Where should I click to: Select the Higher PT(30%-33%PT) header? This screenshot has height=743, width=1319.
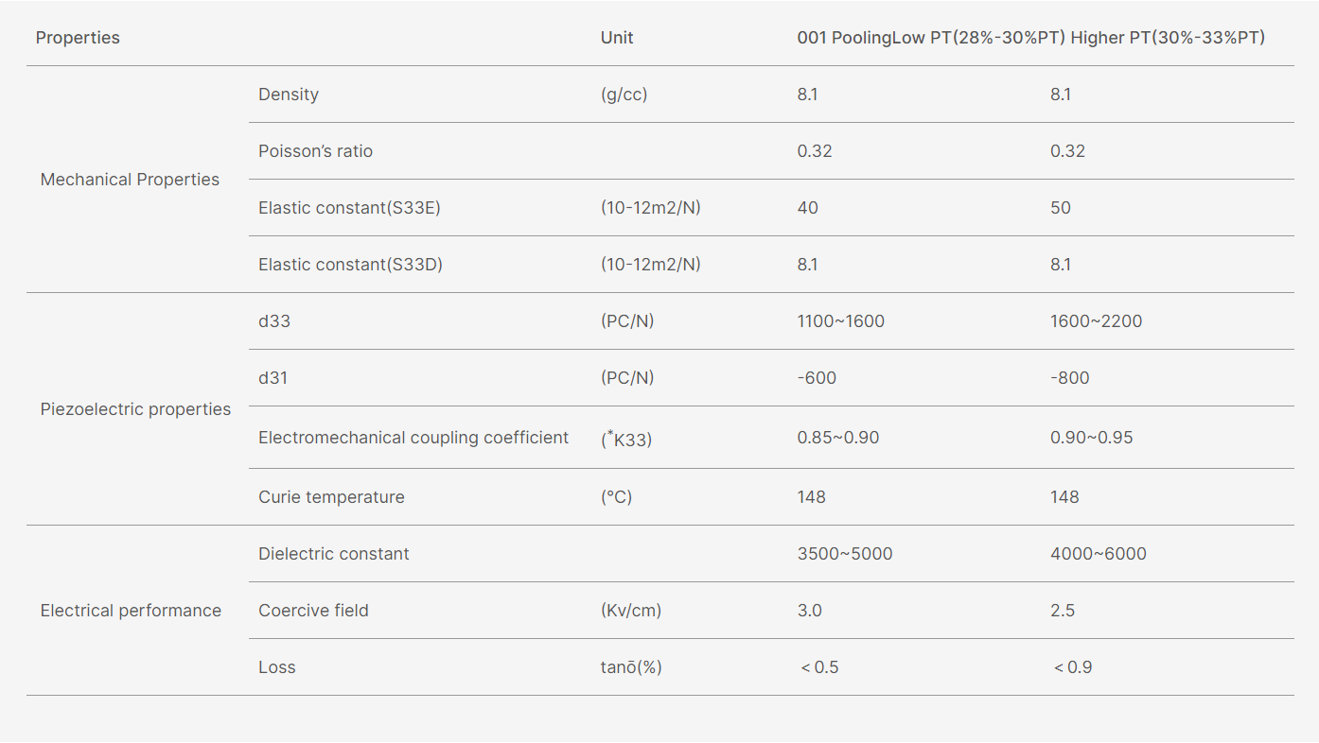click(x=1168, y=38)
